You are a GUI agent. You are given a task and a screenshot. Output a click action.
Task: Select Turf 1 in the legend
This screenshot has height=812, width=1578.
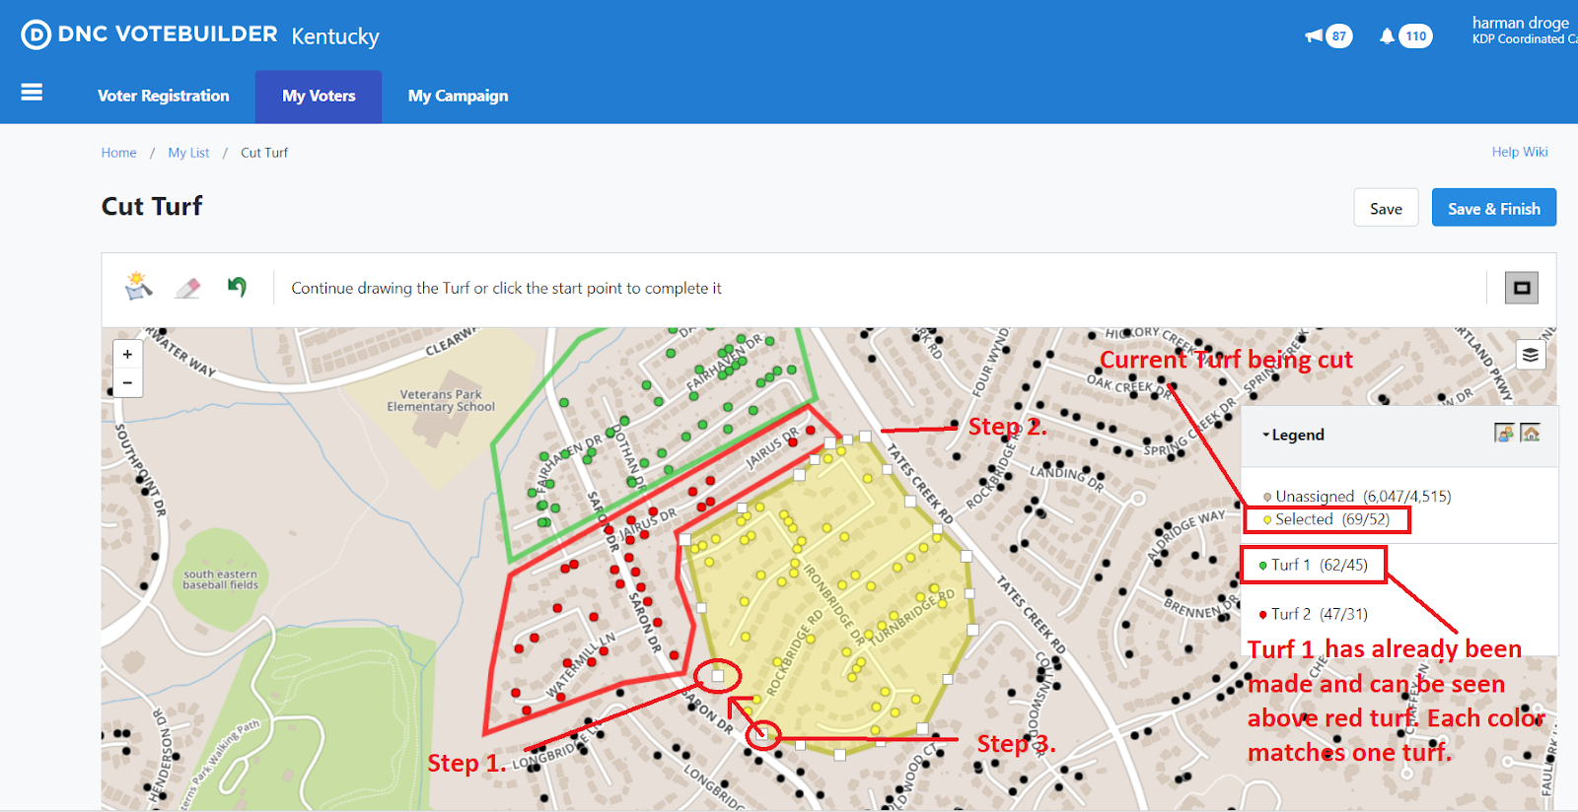tap(1313, 565)
